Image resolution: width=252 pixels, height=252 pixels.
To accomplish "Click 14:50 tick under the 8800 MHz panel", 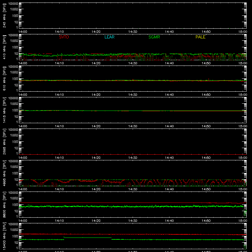I will (206, 221).
